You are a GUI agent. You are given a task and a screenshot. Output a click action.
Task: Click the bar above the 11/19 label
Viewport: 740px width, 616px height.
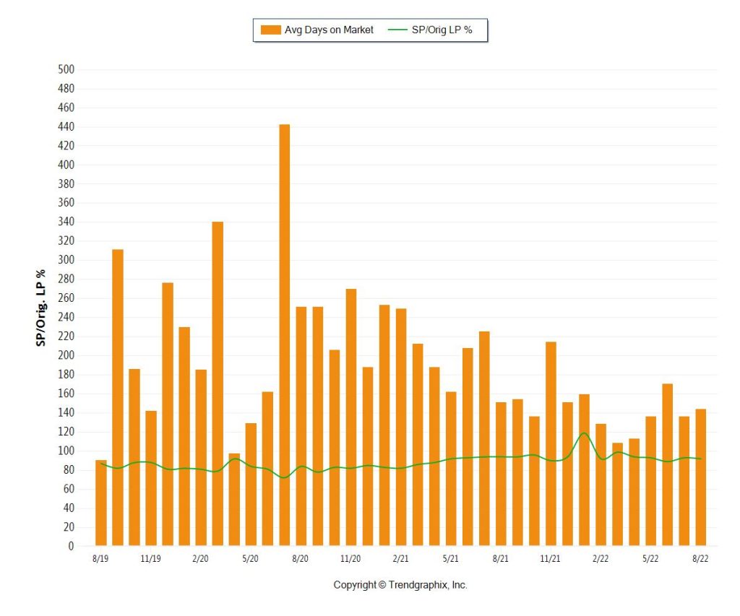[x=151, y=478]
